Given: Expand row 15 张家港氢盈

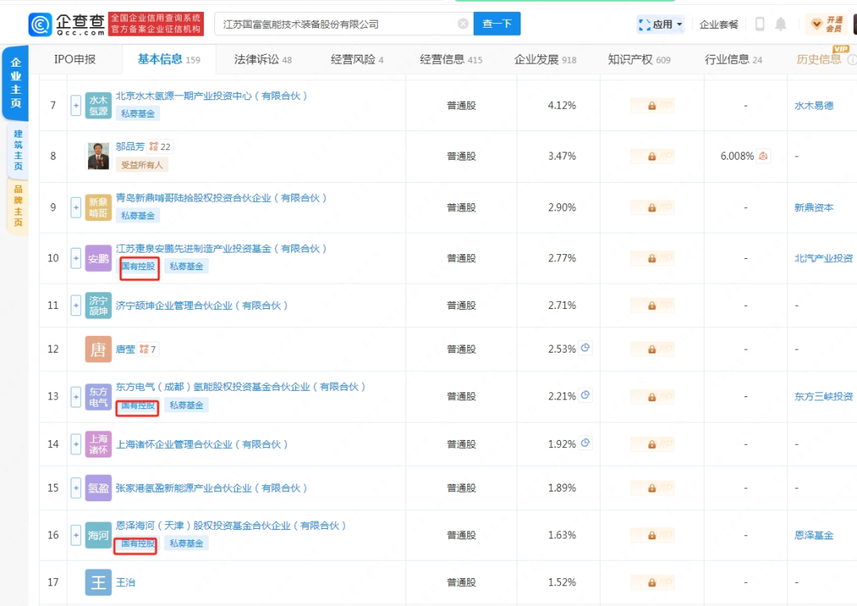Looking at the screenshot, I should coord(76,488).
